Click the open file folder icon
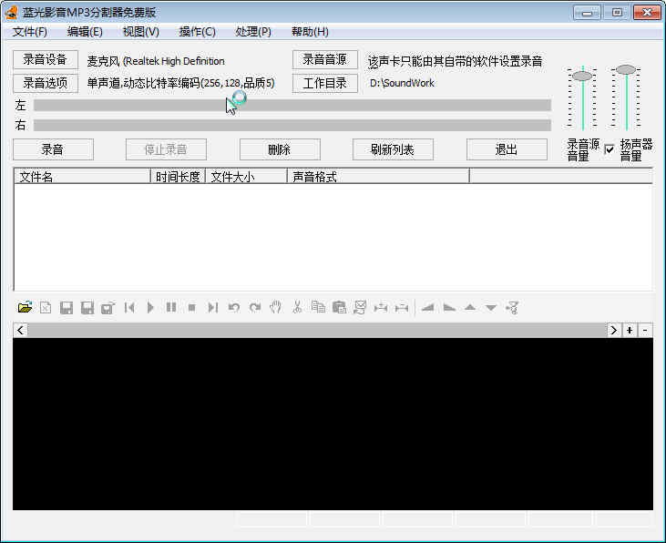The height and width of the screenshot is (543, 666). coord(25,308)
